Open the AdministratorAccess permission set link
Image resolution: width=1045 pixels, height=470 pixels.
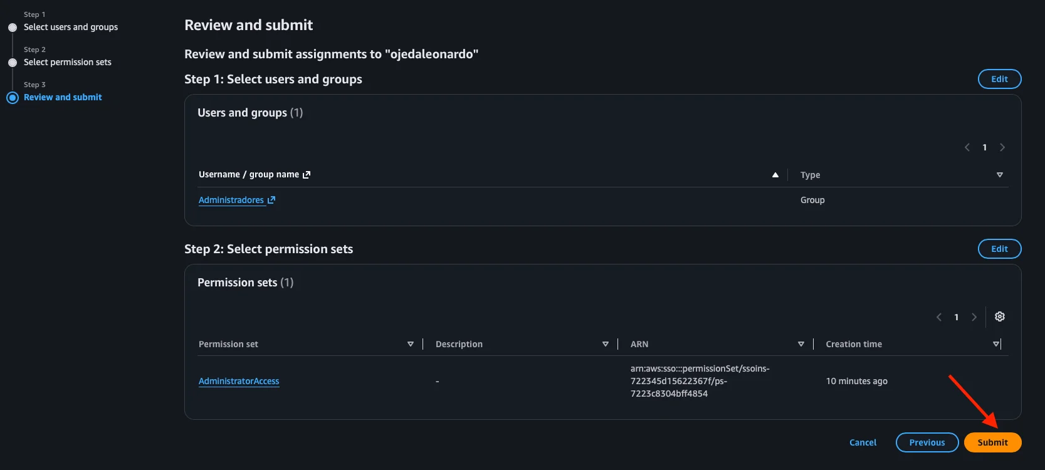[239, 381]
